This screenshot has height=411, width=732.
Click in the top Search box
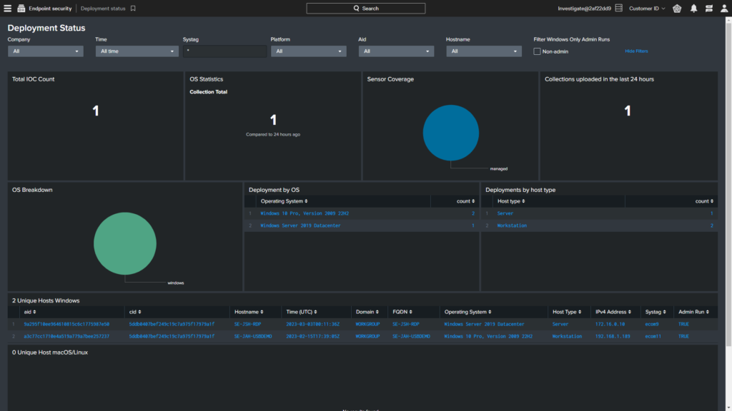coord(365,9)
